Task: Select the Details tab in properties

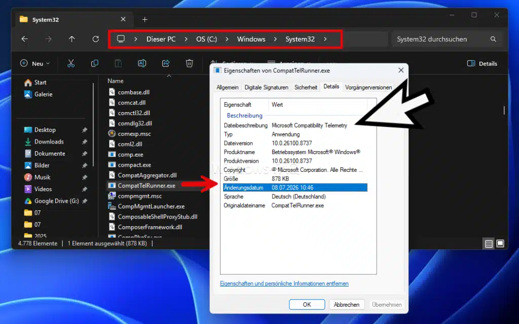Action: click(x=331, y=87)
